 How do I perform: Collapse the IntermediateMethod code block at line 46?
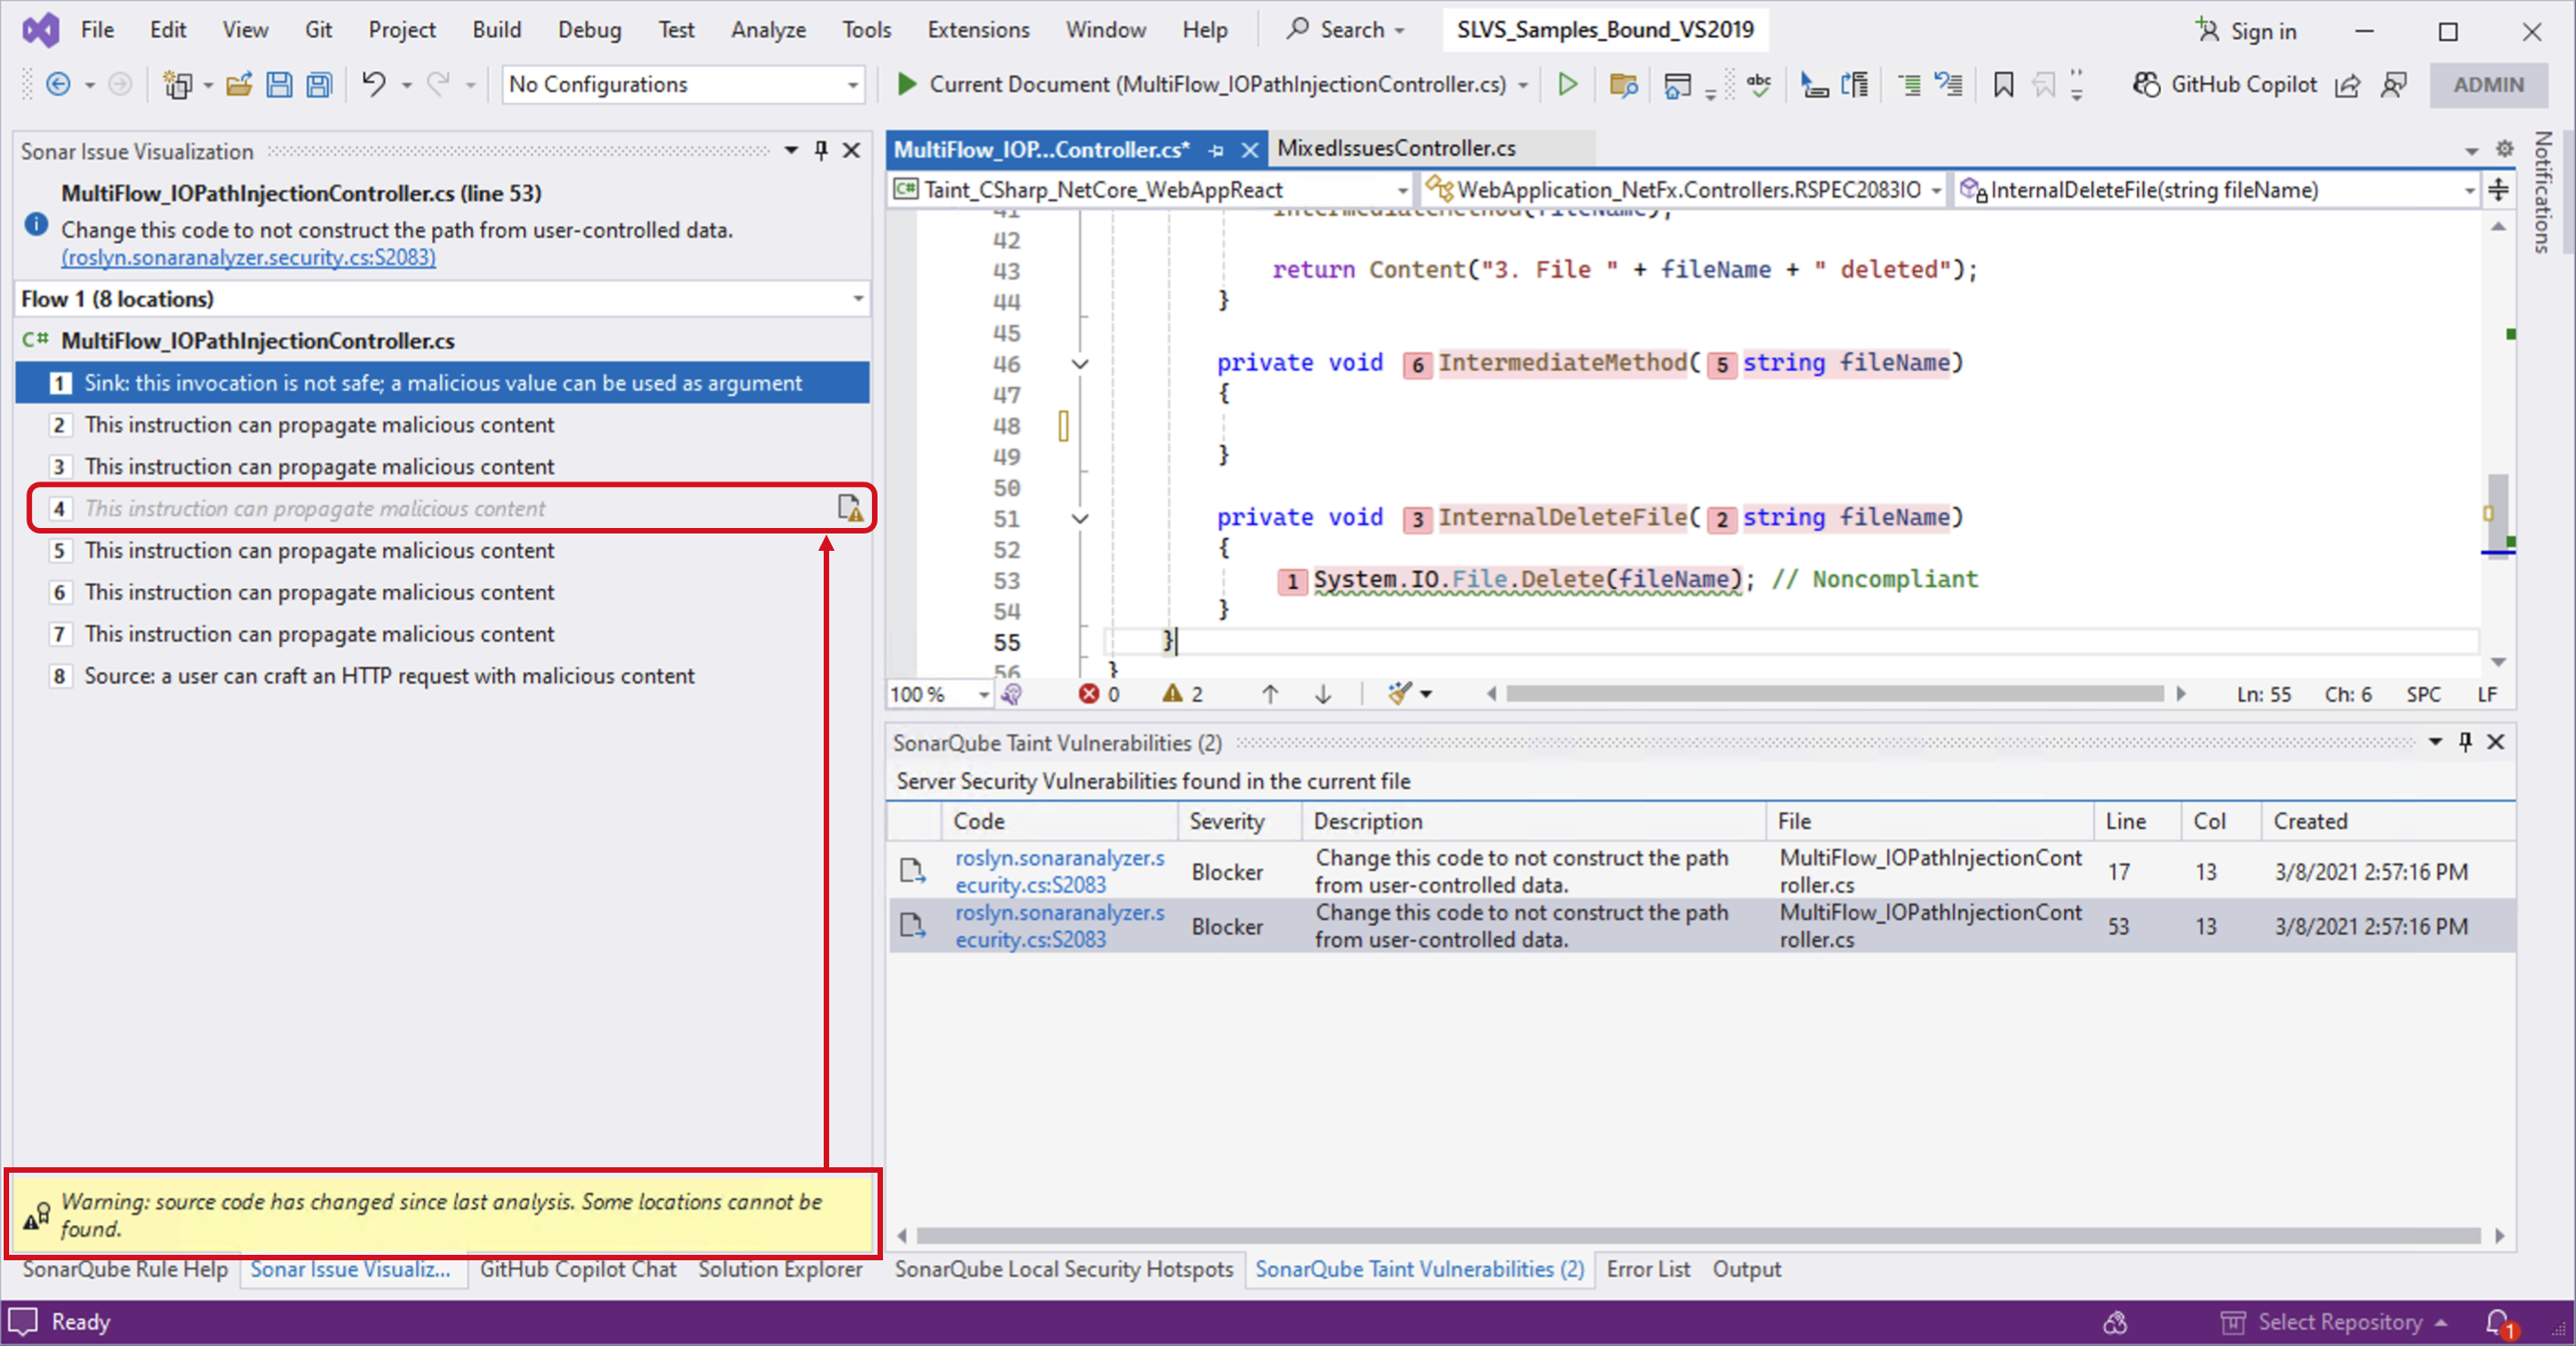click(x=1080, y=363)
